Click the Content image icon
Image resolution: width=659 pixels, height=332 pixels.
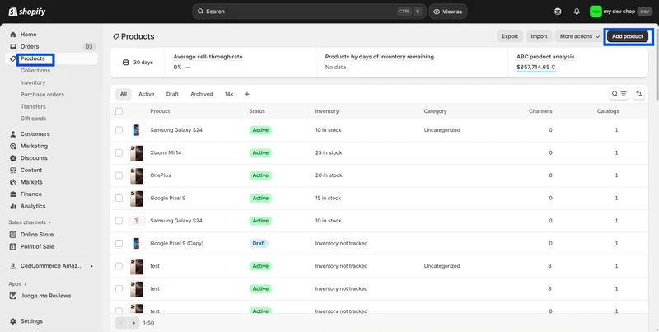(13, 171)
